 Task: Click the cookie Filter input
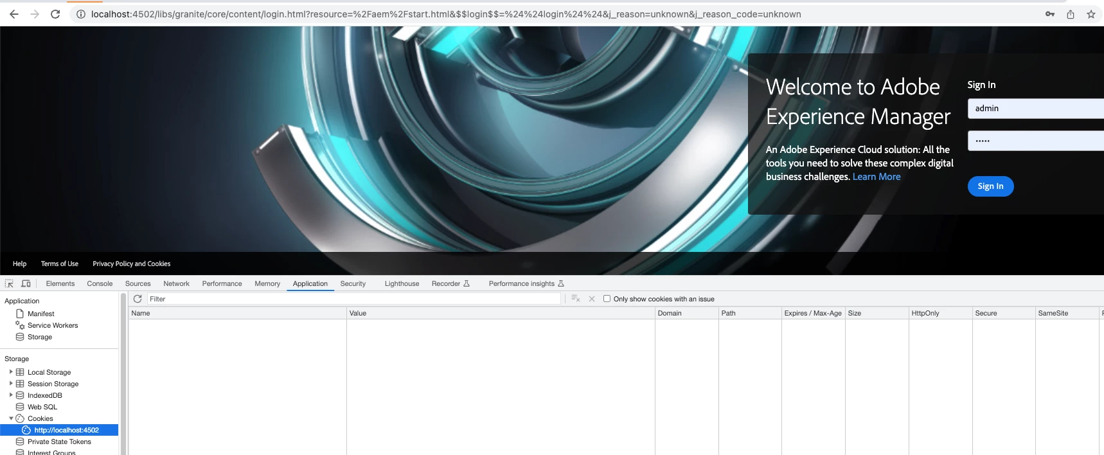(354, 299)
